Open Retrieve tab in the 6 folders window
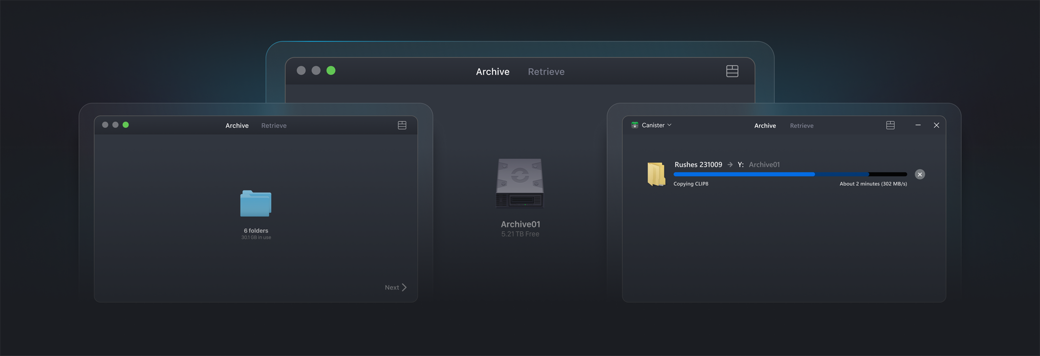This screenshot has height=356, width=1040. coord(274,126)
